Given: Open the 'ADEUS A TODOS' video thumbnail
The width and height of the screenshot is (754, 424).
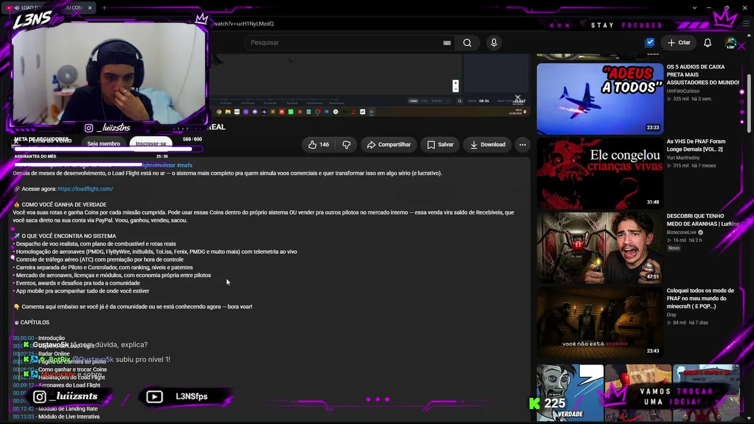Looking at the screenshot, I should [600, 98].
